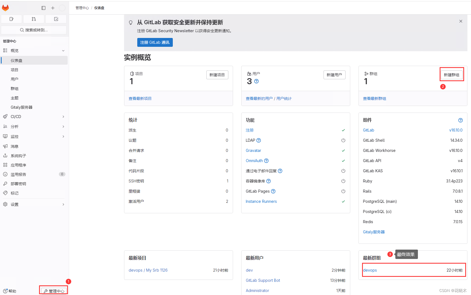Expand the 监控 sidebar section
Viewport: 471px width, 295px height.
point(34,136)
